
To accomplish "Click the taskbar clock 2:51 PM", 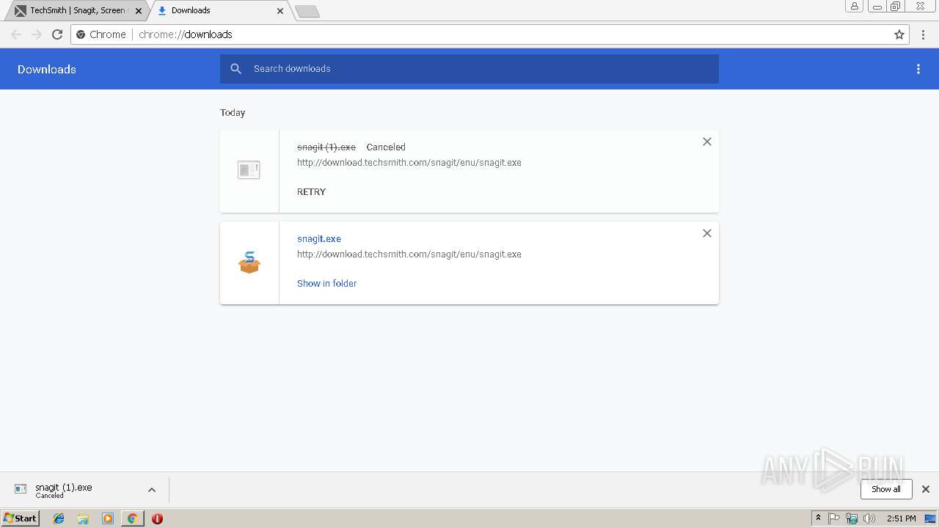I will (902, 518).
